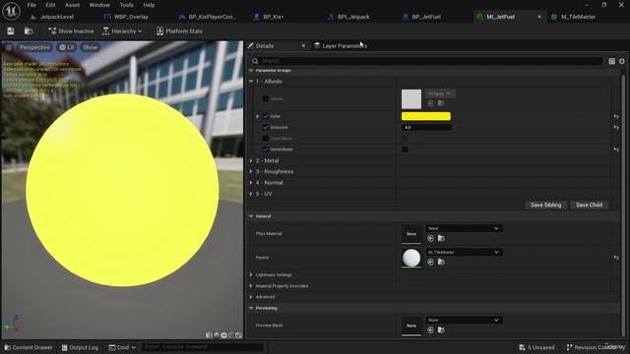
Task: Collapse the General section
Action: coord(251,216)
